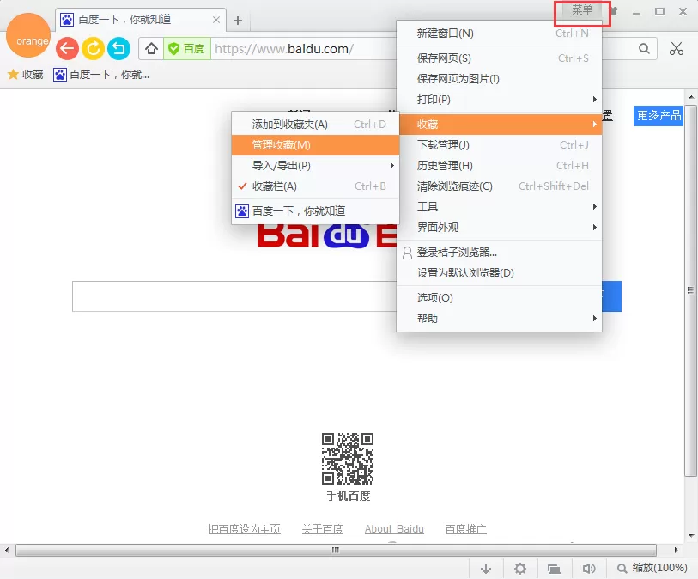Expand the 打印(P) submenu
The height and width of the screenshot is (579, 698).
499,100
